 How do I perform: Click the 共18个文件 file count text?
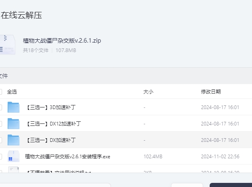click(35, 50)
